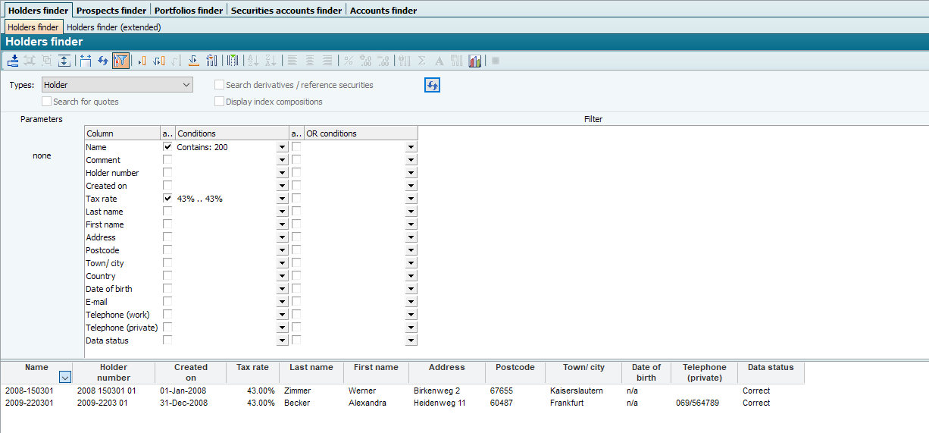
Task: Click the bar chart icon in toolbar
Action: [475, 61]
